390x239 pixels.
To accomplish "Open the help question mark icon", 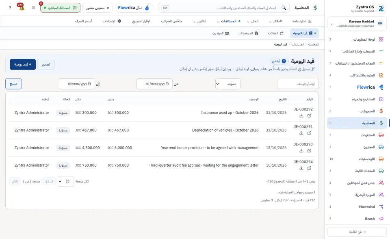I will [10, 8].
